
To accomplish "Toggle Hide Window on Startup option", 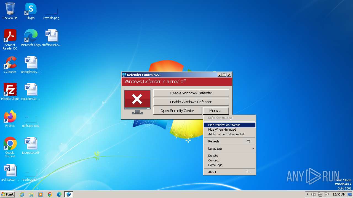I will click(229, 125).
